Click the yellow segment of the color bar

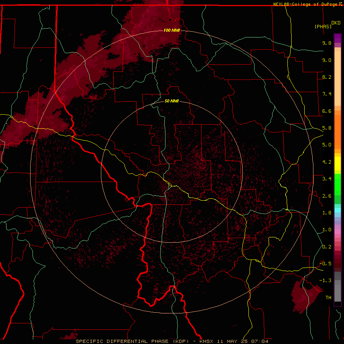click(x=338, y=164)
